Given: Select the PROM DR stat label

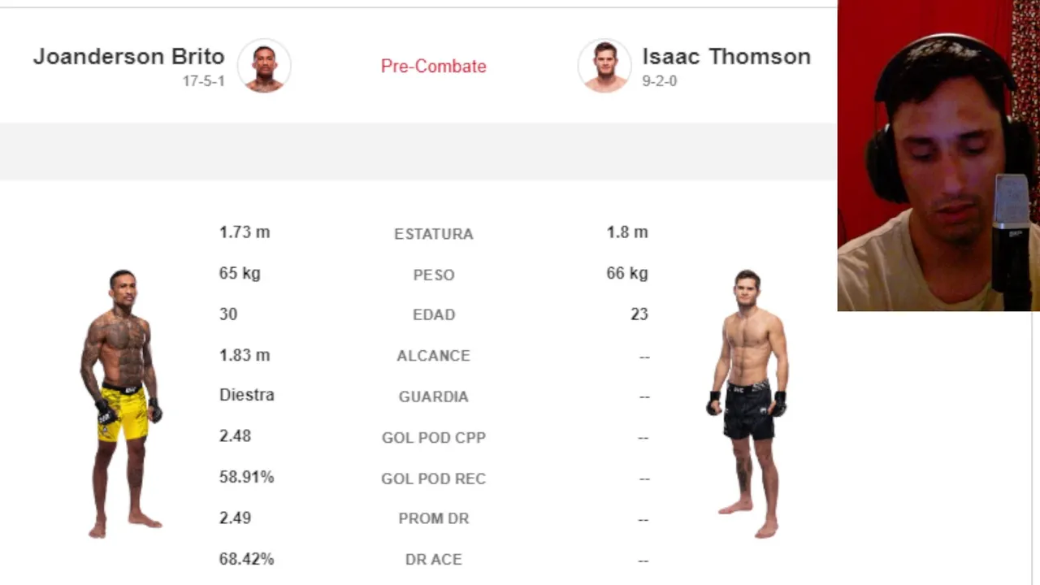Looking at the screenshot, I should pyautogui.click(x=433, y=518).
